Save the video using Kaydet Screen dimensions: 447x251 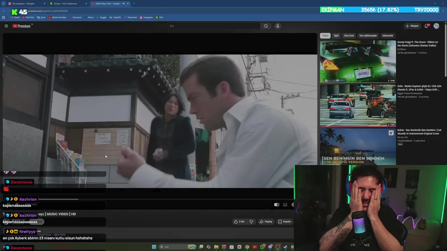pos(285,221)
